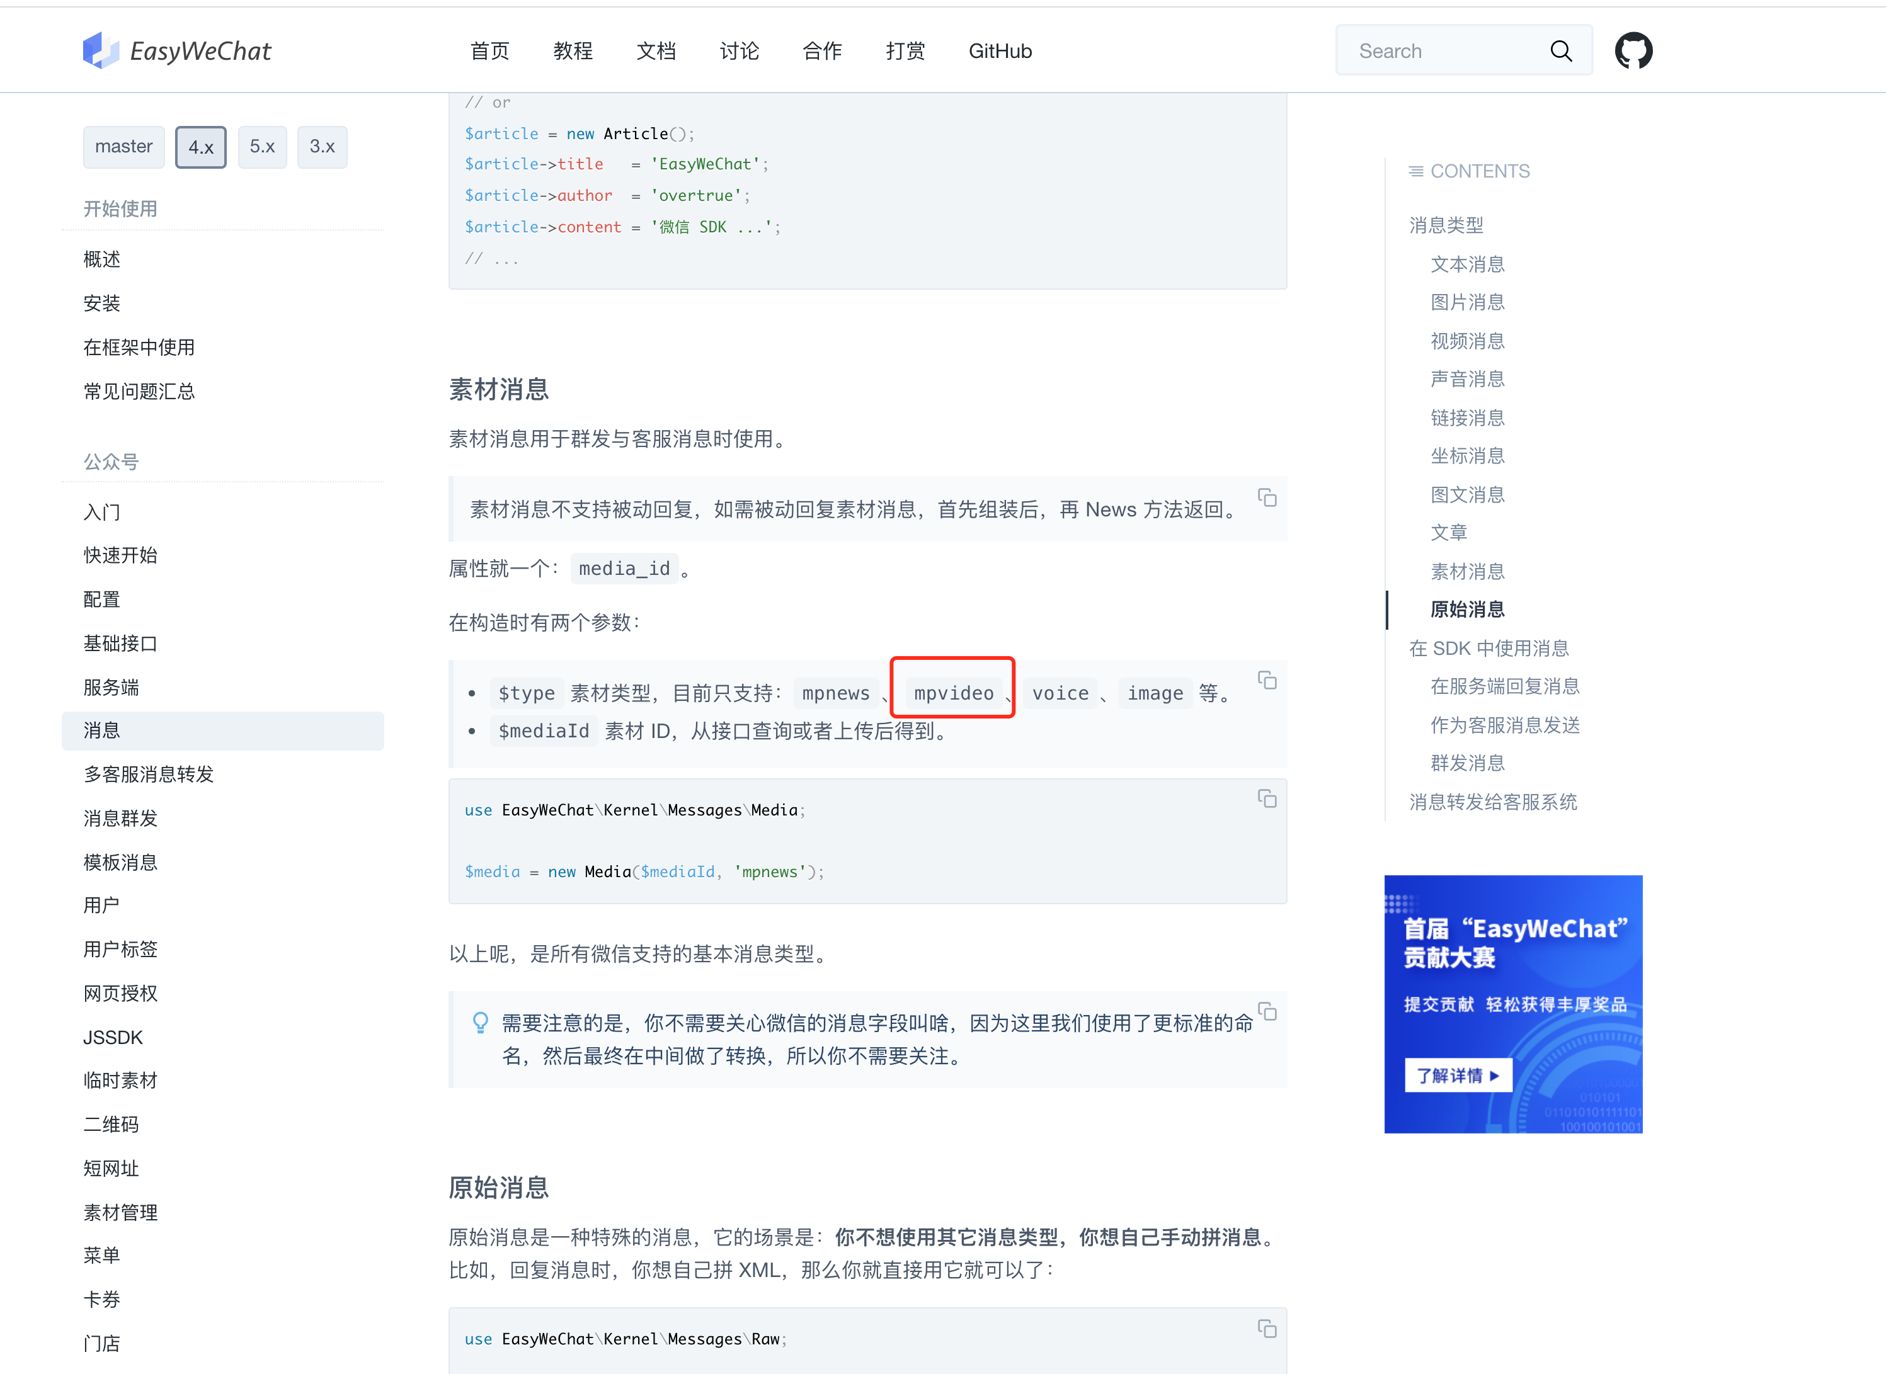Copy the $type parameter list block

coord(1267,680)
